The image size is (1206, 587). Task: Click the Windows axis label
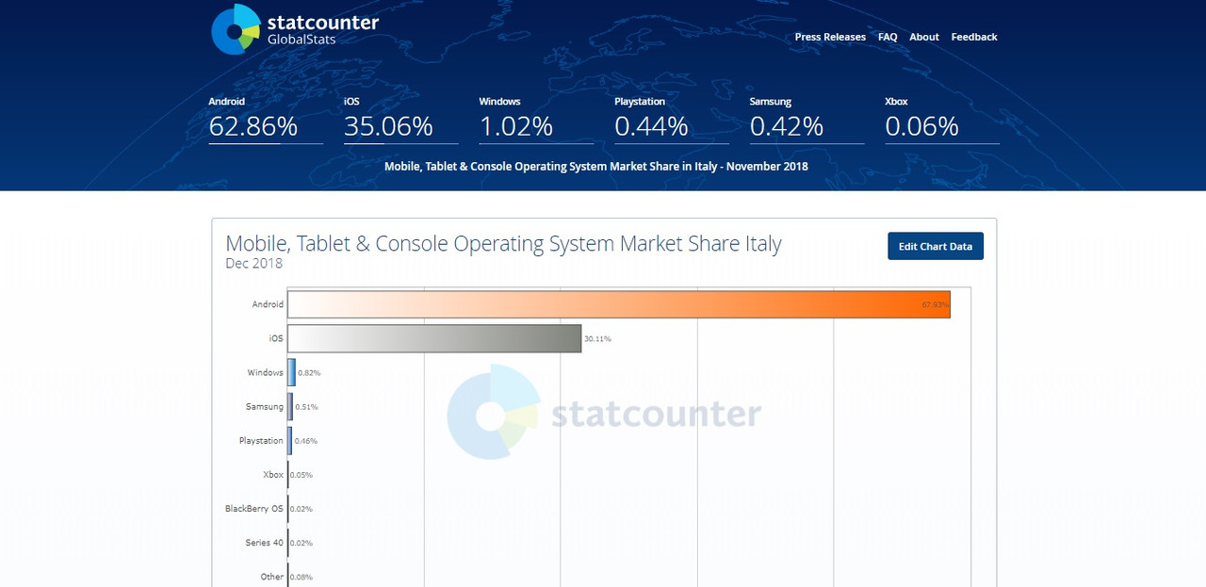[266, 372]
